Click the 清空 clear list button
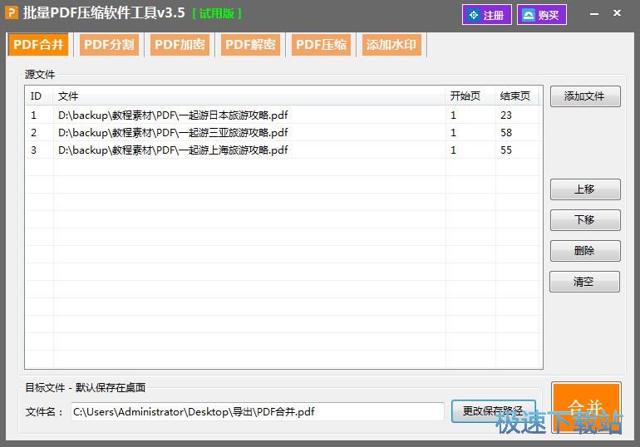 [584, 282]
